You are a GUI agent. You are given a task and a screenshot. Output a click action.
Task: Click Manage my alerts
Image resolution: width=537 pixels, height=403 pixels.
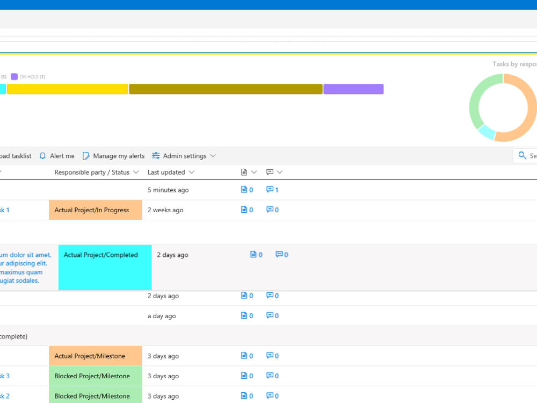114,156
